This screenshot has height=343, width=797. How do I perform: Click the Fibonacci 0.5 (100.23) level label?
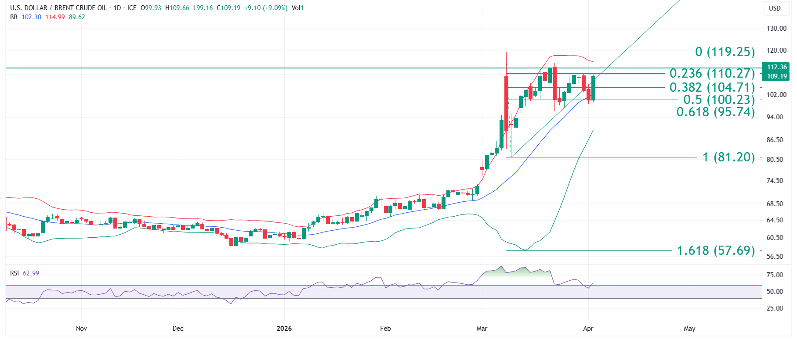[719, 100]
